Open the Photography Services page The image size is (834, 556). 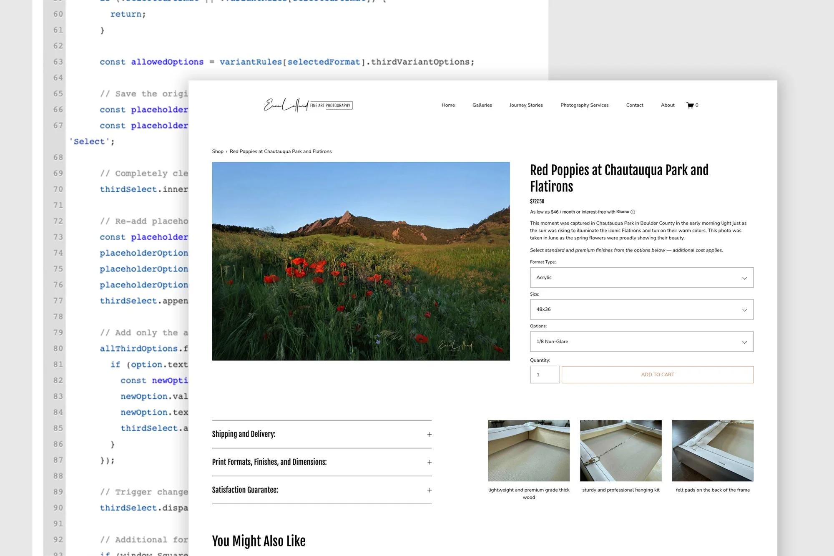[584, 105]
